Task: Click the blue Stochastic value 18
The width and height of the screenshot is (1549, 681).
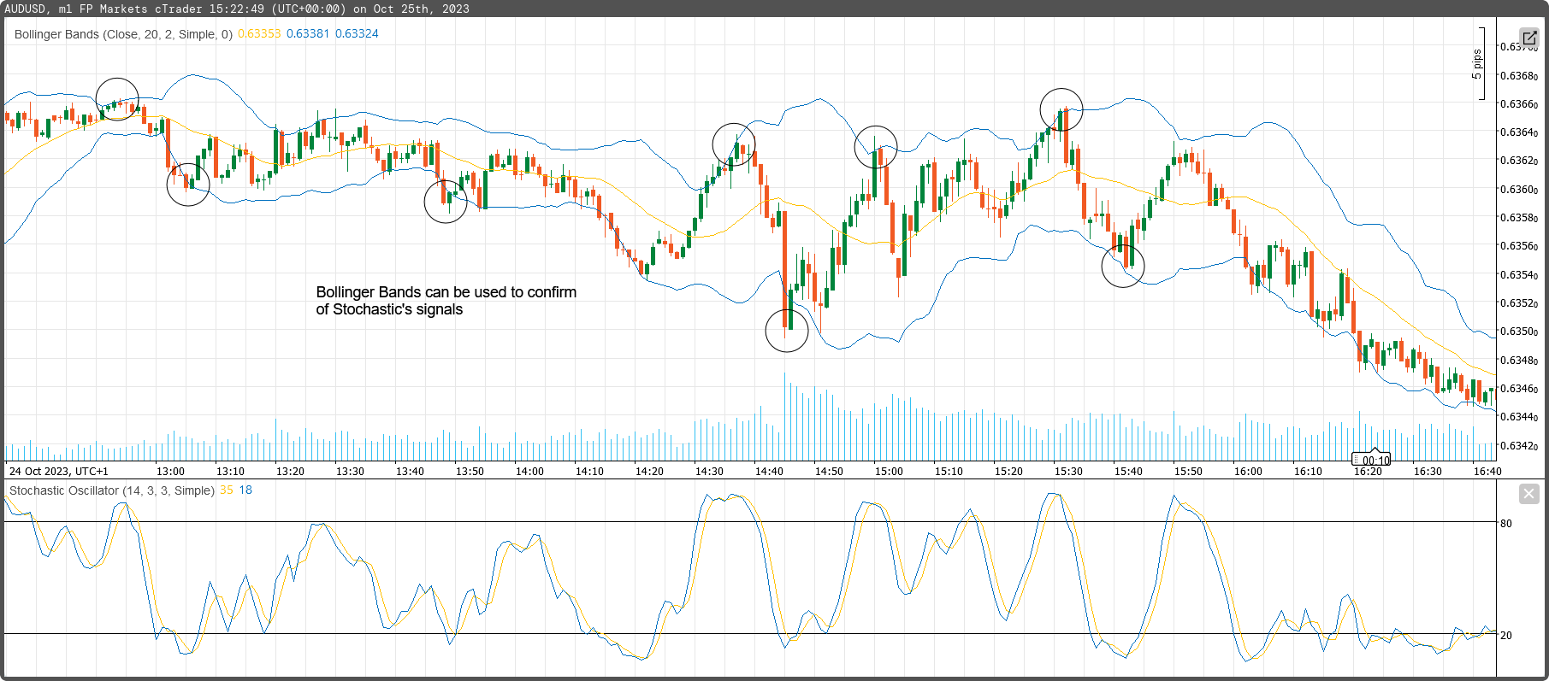Action: [x=245, y=490]
